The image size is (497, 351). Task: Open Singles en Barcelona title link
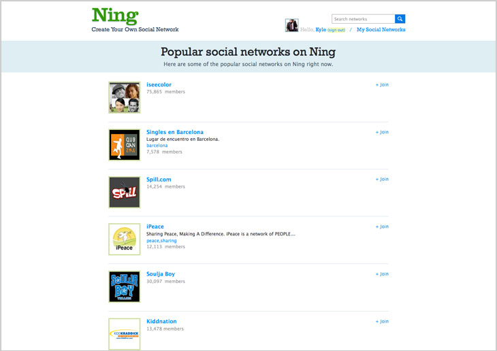pyautogui.click(x=175, y=132)
